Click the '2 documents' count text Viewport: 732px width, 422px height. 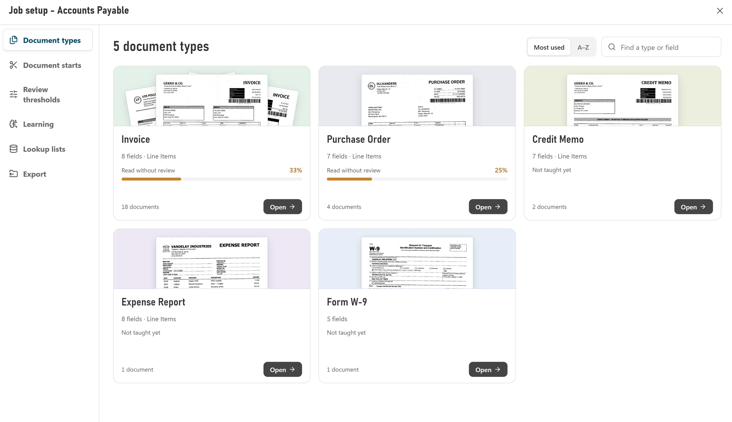pyautogui.click(x=549, y=207)
